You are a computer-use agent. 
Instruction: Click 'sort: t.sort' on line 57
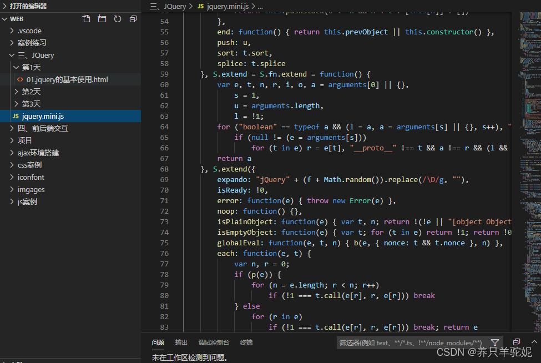242,53
